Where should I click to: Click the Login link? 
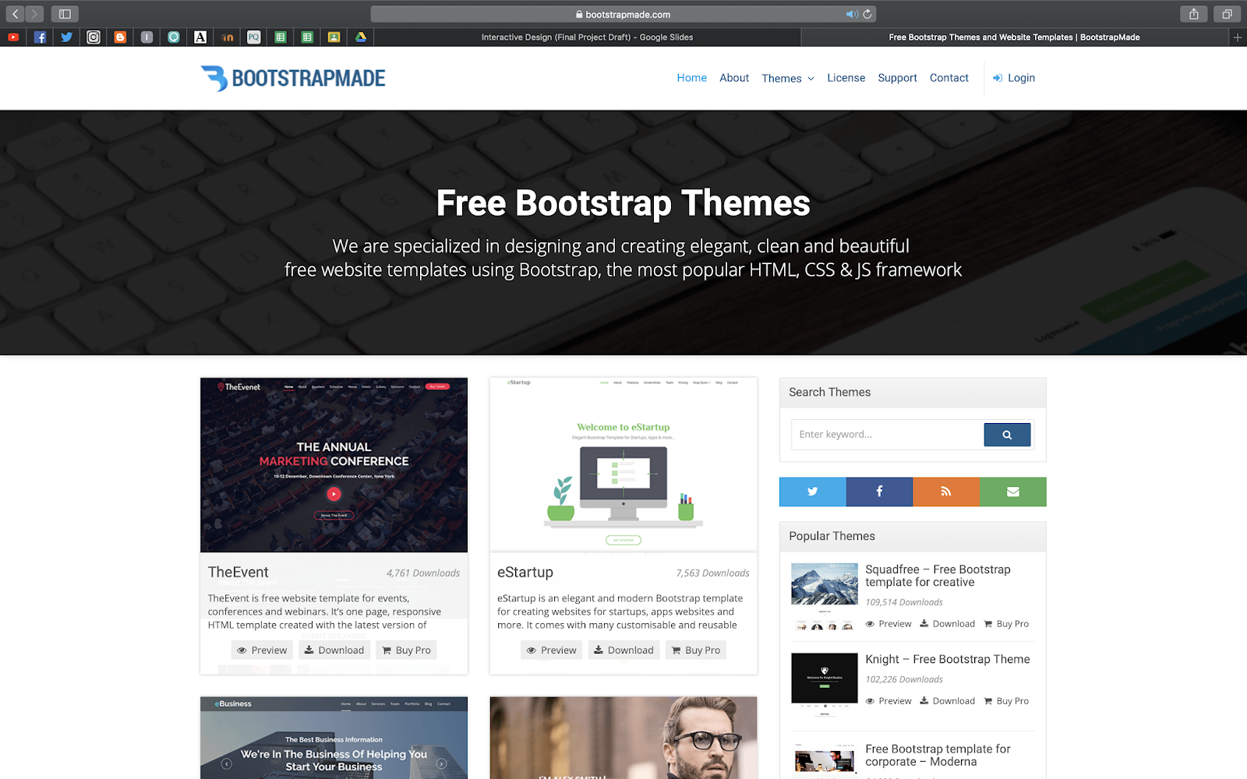click(1014, 78)
